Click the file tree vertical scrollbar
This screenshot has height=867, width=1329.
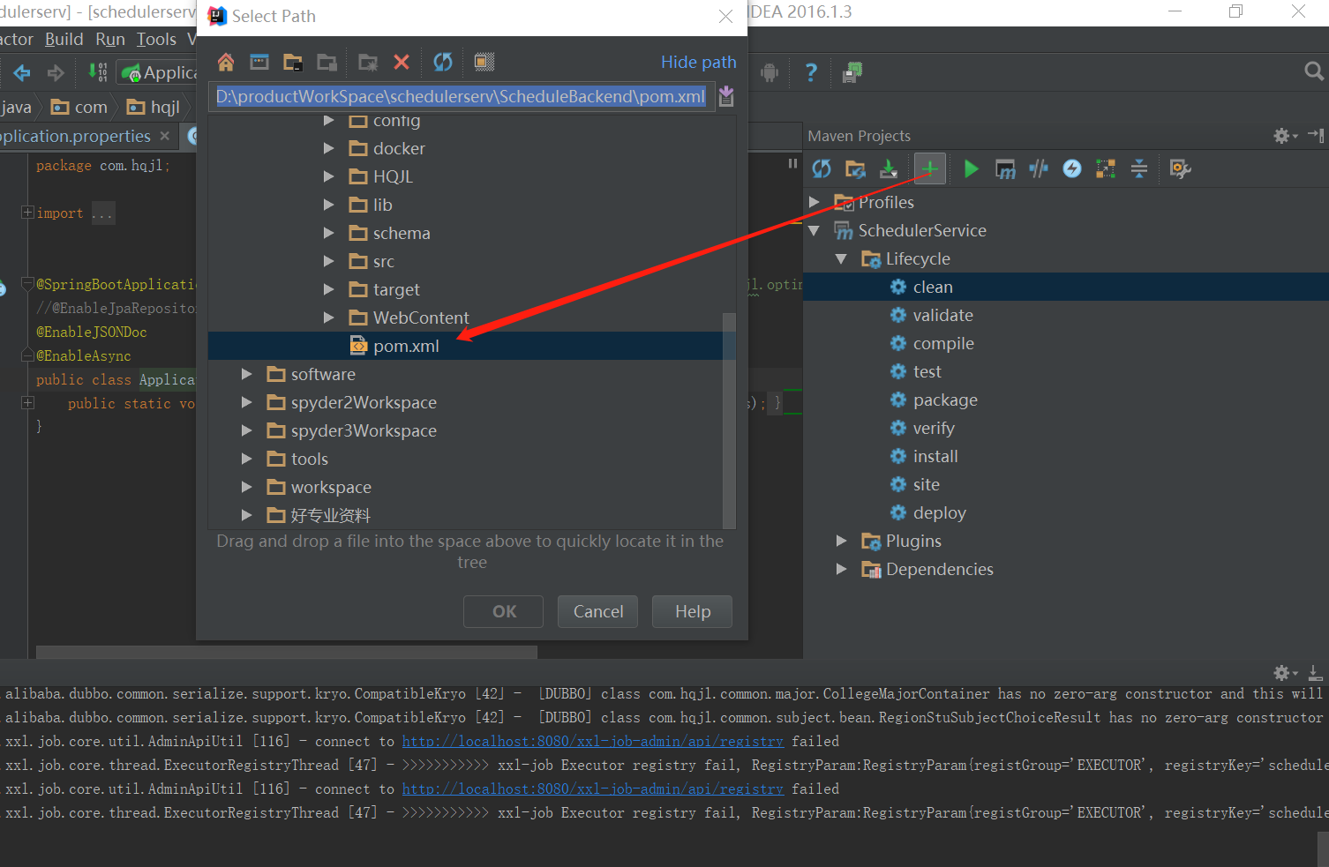click(x=729, y=419)
